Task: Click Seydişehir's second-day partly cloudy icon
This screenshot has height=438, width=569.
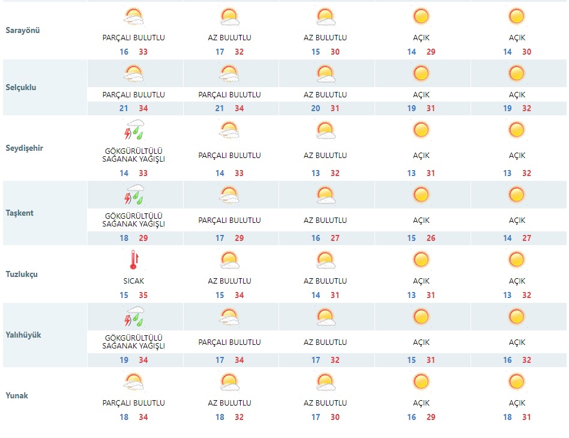Action: click(229, 130)
